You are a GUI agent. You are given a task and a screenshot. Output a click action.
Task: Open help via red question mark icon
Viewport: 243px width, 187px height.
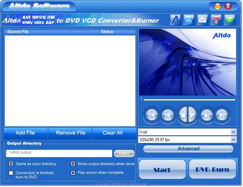(216, 20)
